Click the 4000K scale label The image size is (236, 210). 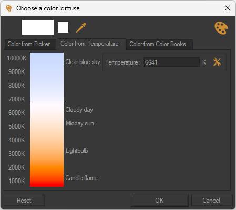point(17,140)
